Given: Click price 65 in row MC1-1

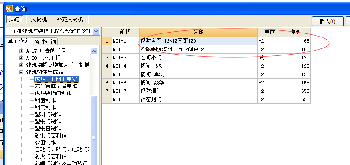Looking at the screenshot, I should pyautogui.click(x=296, y=41).
